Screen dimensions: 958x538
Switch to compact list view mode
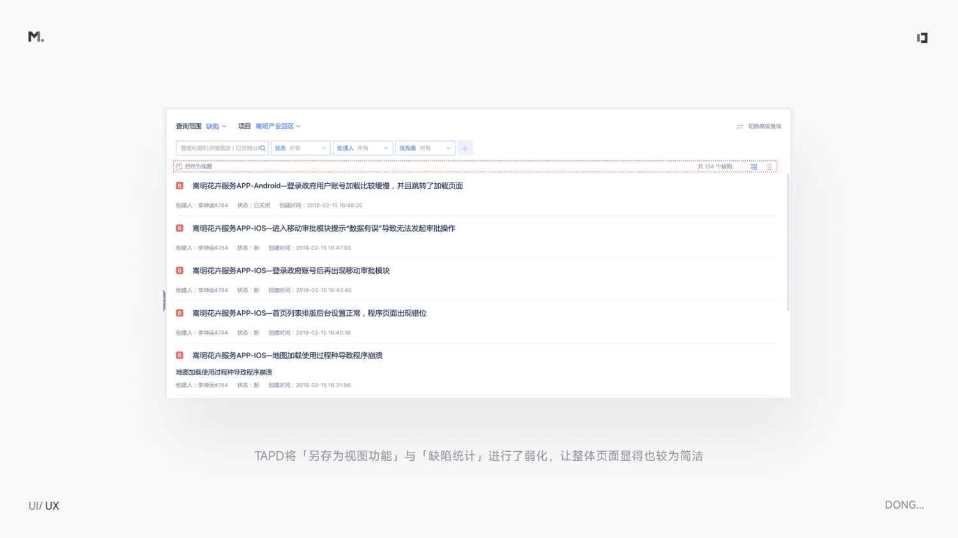point(769,167)
